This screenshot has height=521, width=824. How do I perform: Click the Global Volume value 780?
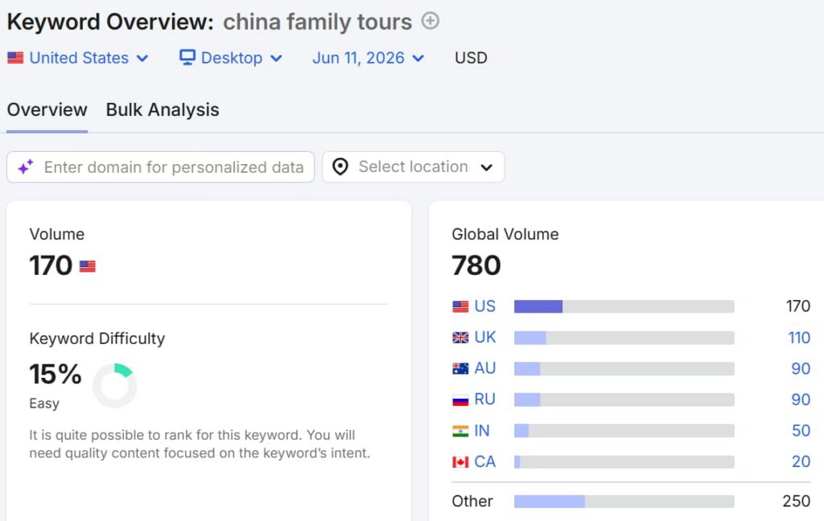tap(476, 265)
